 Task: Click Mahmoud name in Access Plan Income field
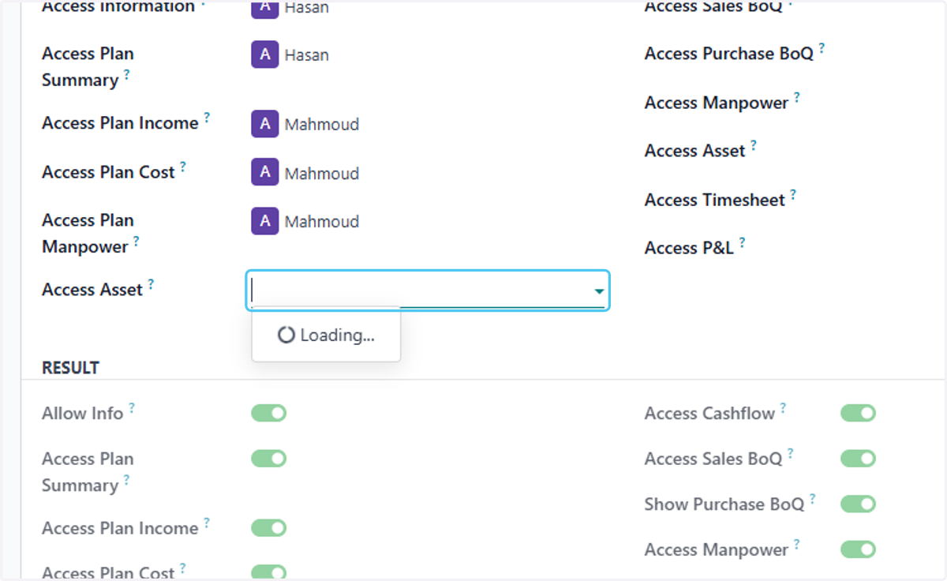pos(322,124)
